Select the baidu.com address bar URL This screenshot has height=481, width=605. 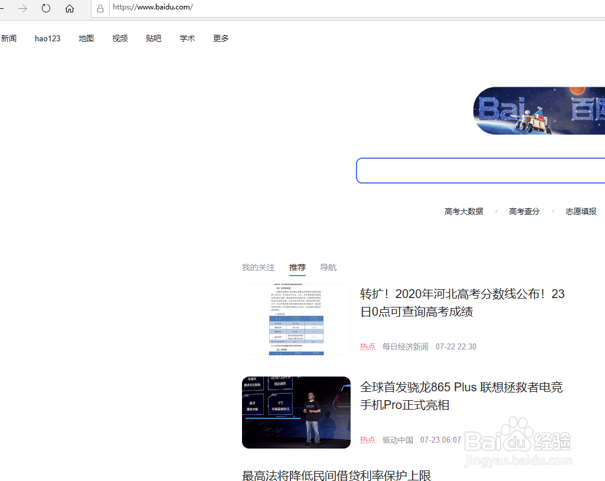pyautogui.click(x=153, y=7)
